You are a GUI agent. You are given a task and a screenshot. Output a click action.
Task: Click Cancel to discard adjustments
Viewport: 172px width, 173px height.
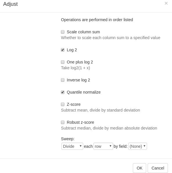coord(158,168)
